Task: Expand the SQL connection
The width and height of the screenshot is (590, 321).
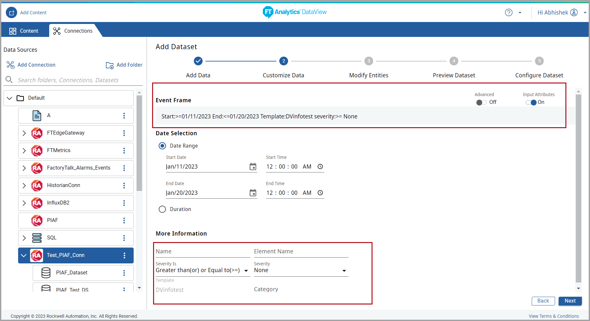Action: (x=24, y=238)
